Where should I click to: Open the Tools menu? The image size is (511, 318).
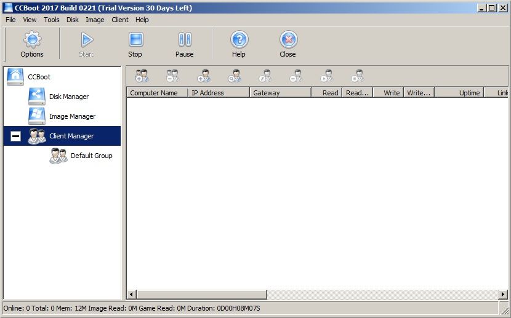[x=52, y=20]
